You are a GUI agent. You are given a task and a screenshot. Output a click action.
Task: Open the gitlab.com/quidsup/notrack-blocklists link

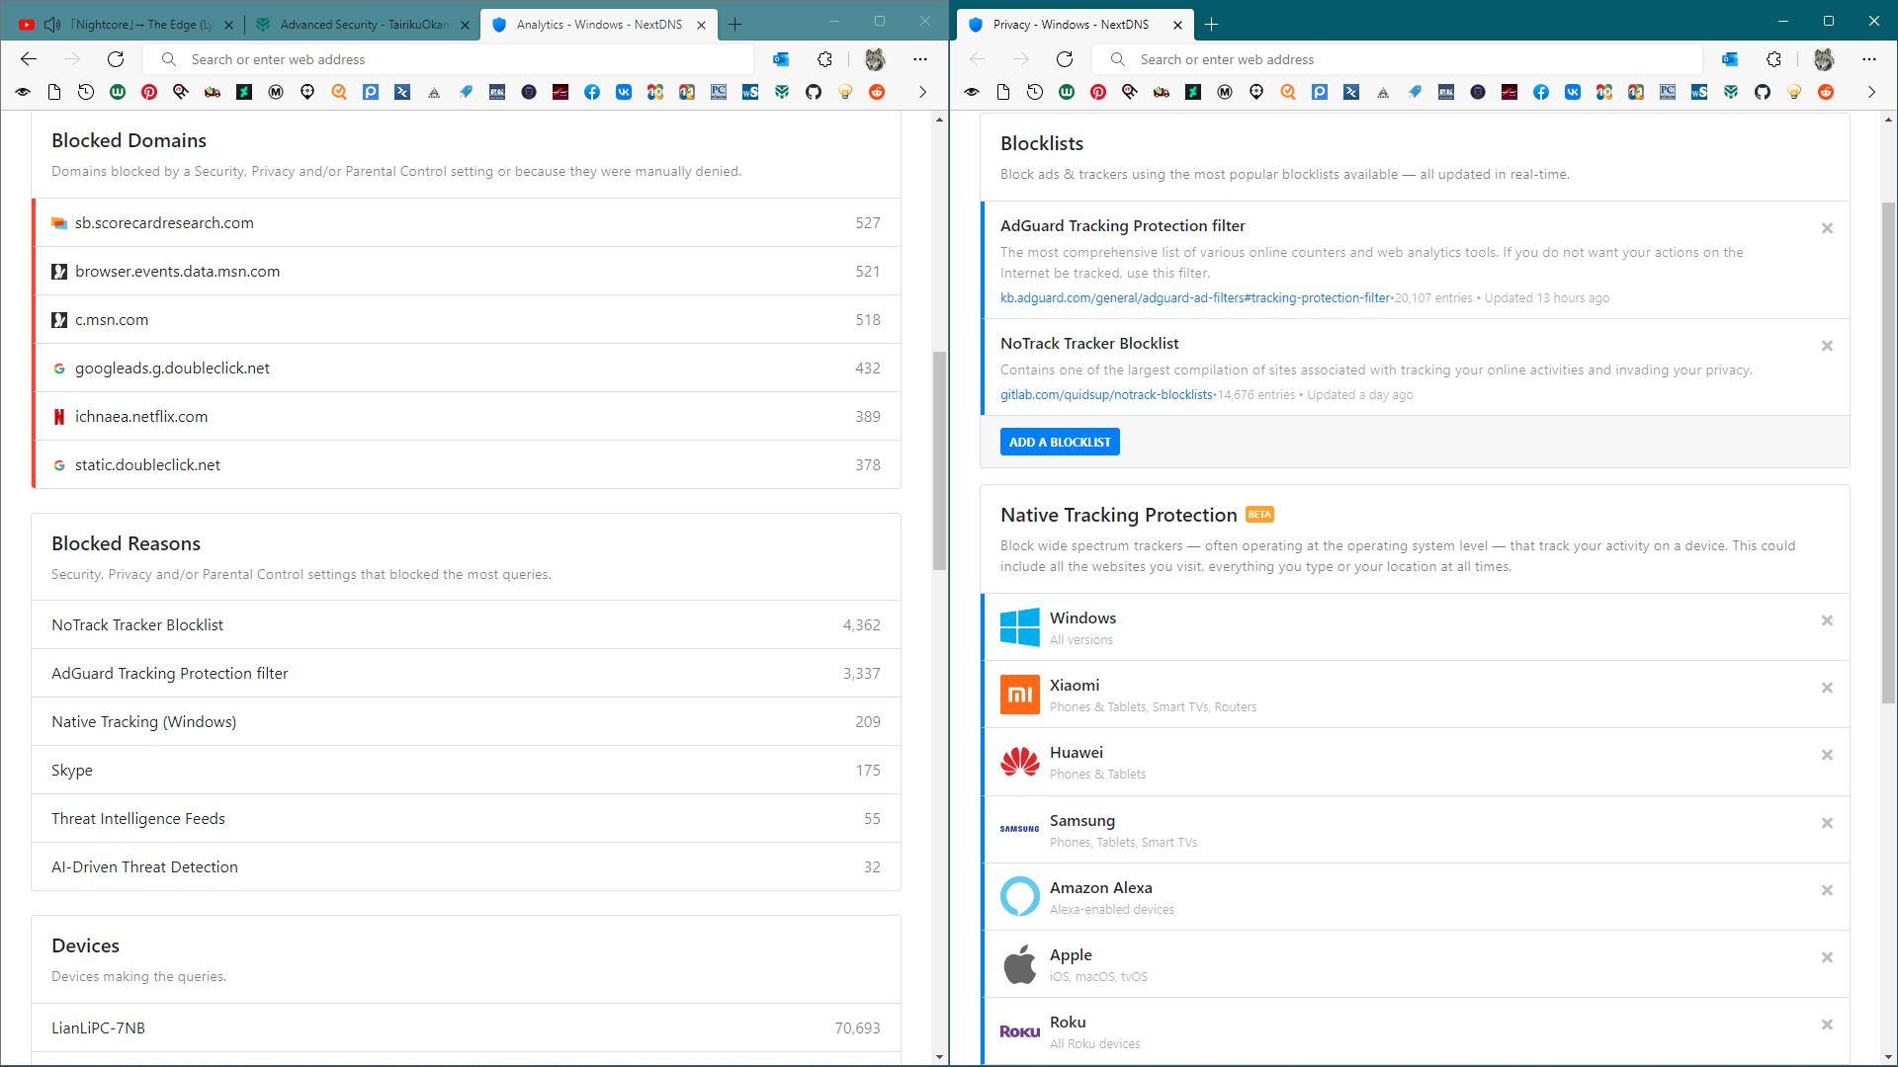tap(1106, 394)
